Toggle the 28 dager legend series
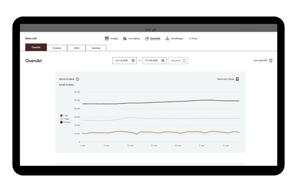Screen dimensions: 297x192 pyautogui.click(x=65, y=122)
